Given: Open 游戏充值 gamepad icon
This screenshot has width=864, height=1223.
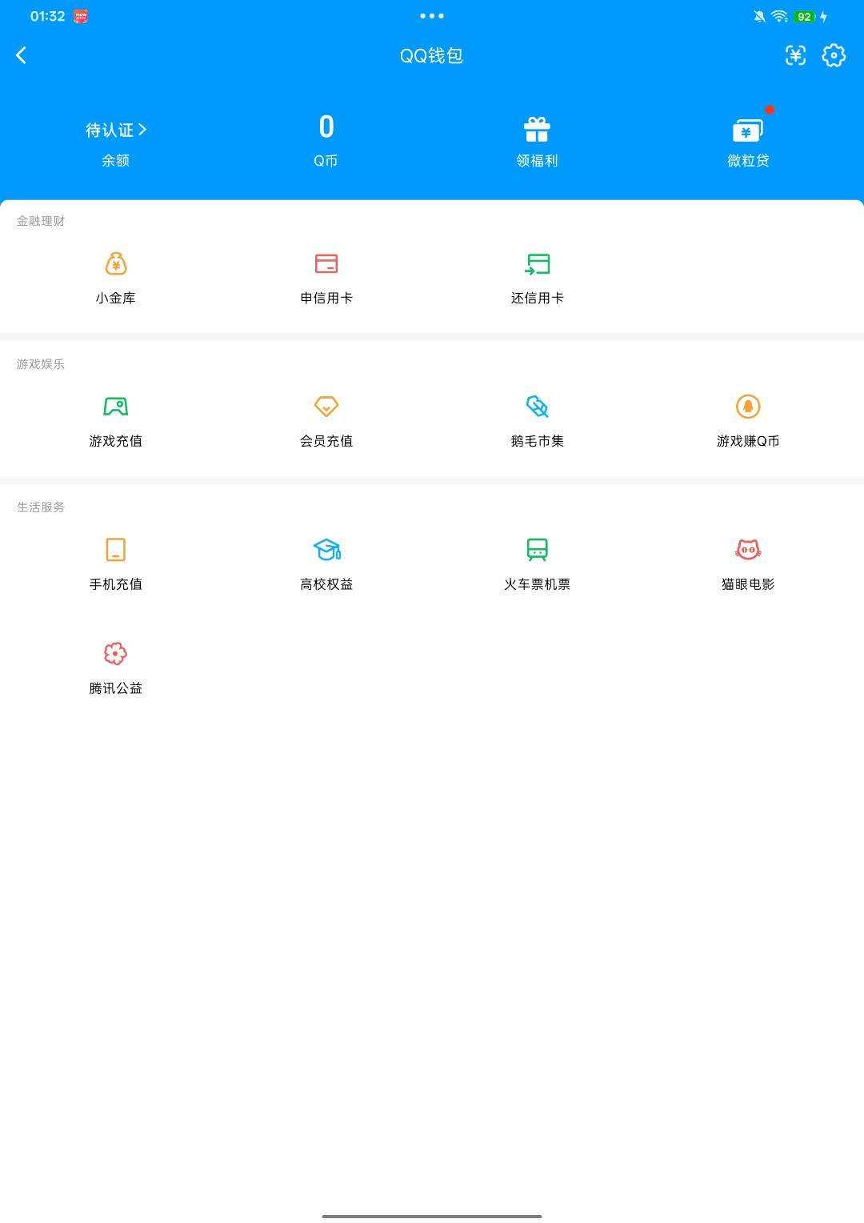Looking at the screenshot, I should (x=116, y=407).
